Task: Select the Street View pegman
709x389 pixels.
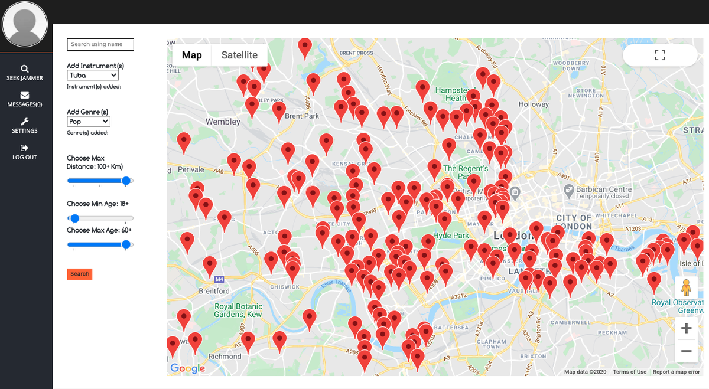Action: (x=686, y=288)
